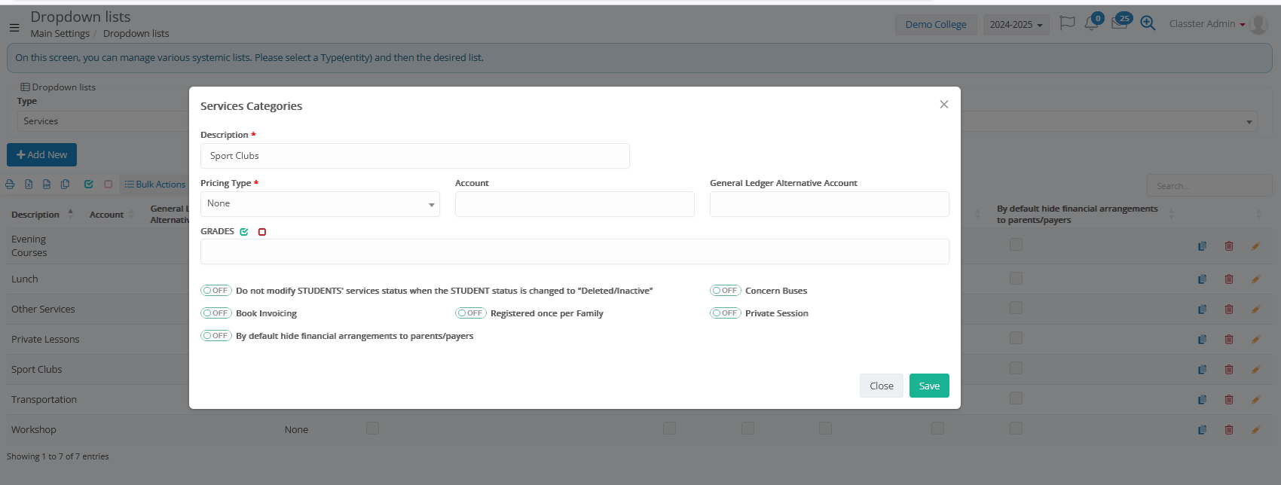This screenshot has height=485, width=1281.
Task: Deselect all GRADES using red square icon
Action: pyautogui.click(x=262, y=232)
